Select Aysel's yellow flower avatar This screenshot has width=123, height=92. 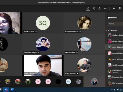109,59
